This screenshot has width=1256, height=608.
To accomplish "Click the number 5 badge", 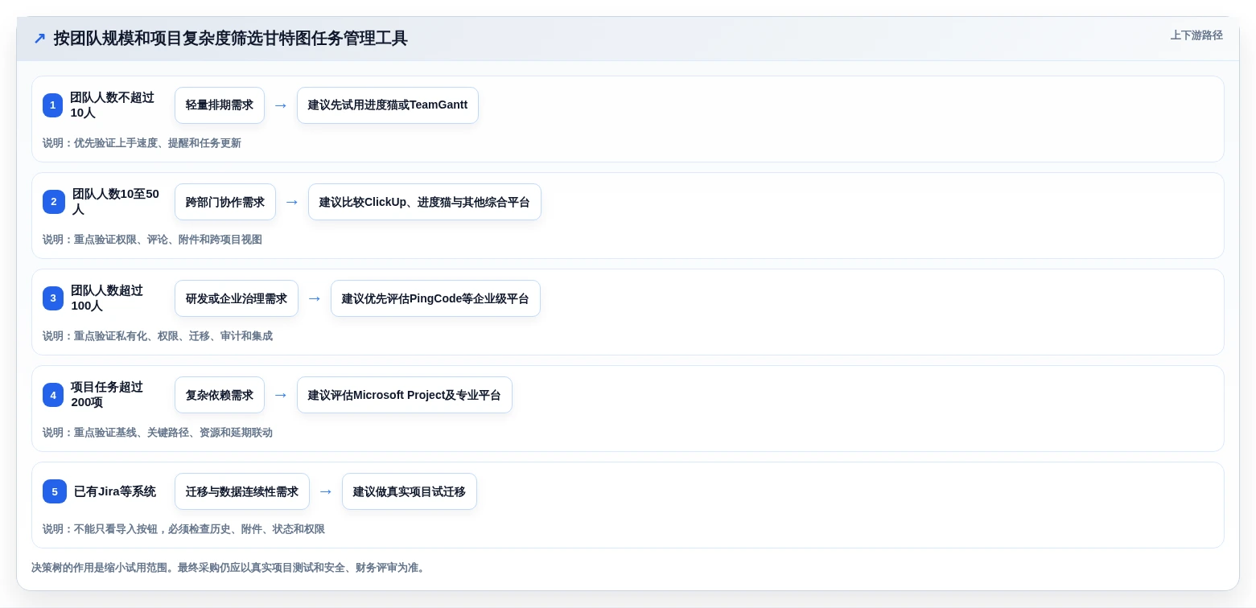I will [x=55, y=491].
